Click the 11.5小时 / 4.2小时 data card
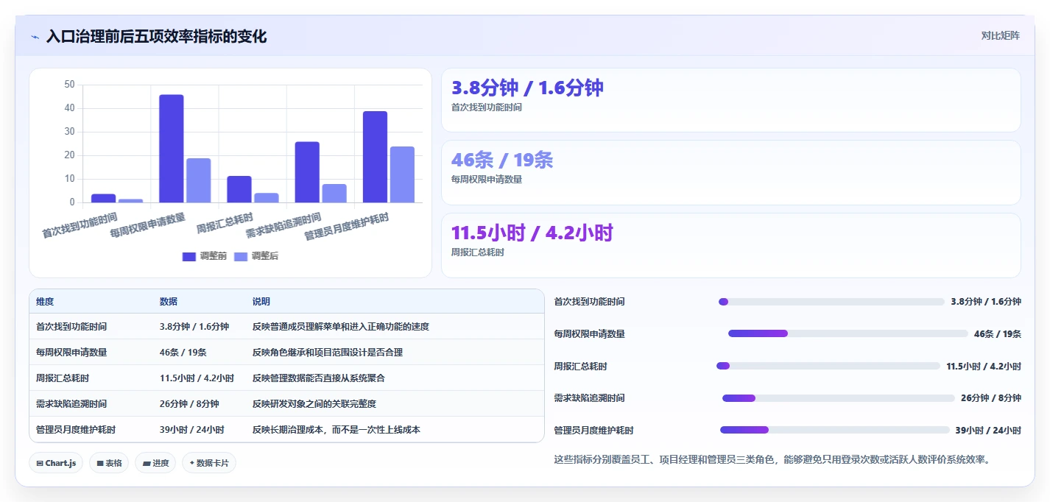 tap(730, 245)
